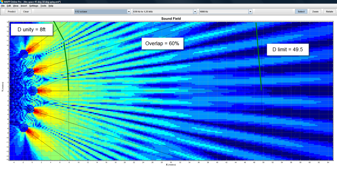Image resolution: width=337 pixels, height=169 pixels.
Task: Open the Help menu
Action: [x=51, y=6]
